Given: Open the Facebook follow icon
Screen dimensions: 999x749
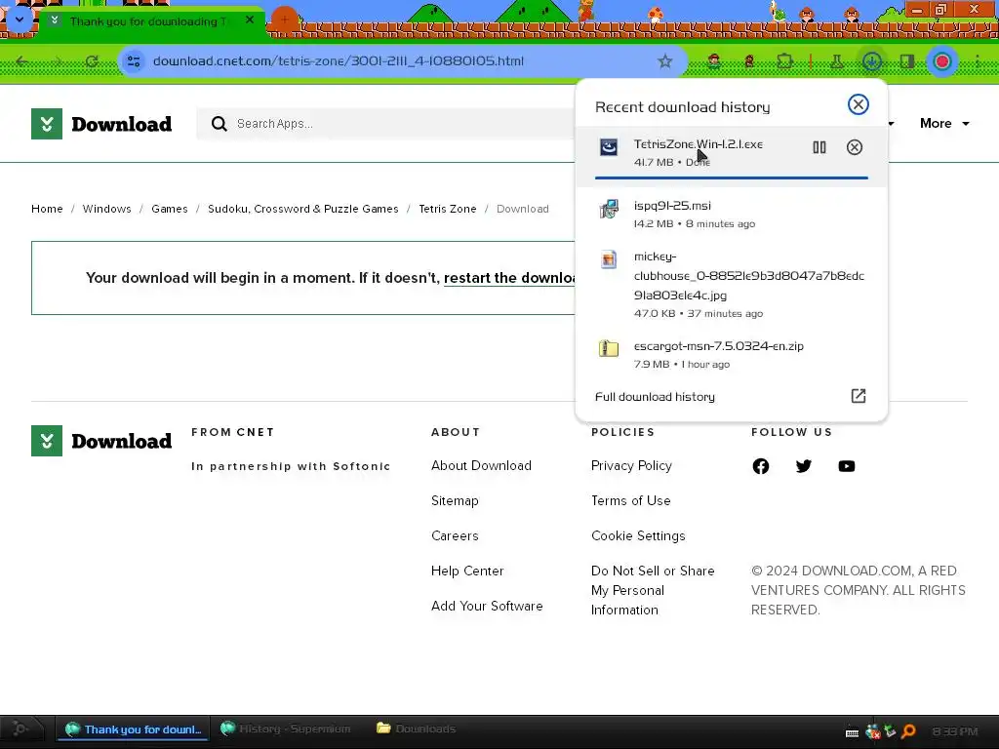Looking at the screenshot, I should pyautogui.click(x=761, y=466).
